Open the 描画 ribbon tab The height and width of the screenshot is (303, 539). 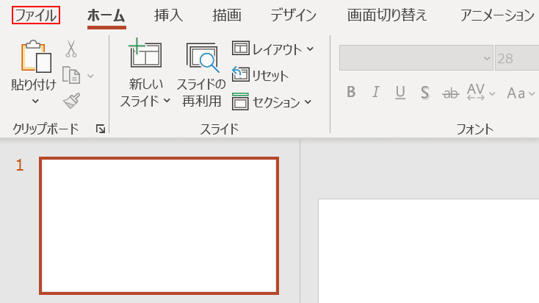click(x=226, y=15)
